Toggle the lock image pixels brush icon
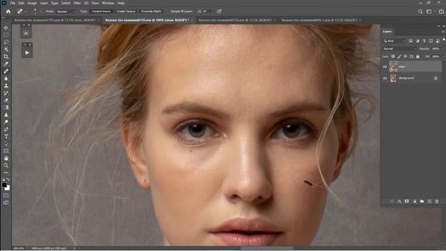Screen dimensions: 446x251 tap(399, 56)
